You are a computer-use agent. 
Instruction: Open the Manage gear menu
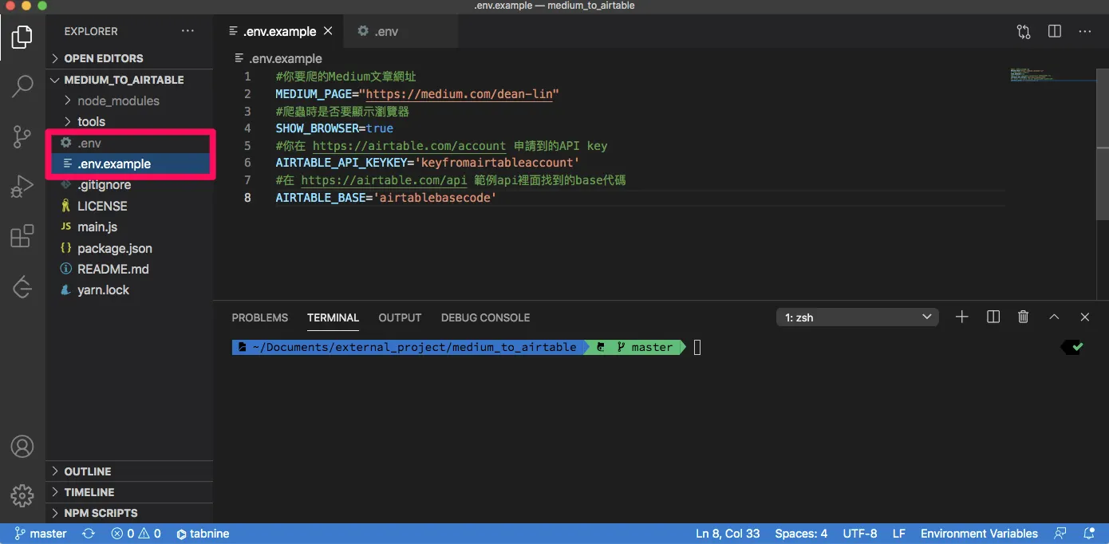coord(22,495)
